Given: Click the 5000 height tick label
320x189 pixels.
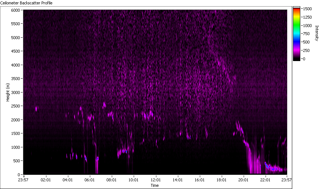Looking at the screenshot, I should coord(15,38).
